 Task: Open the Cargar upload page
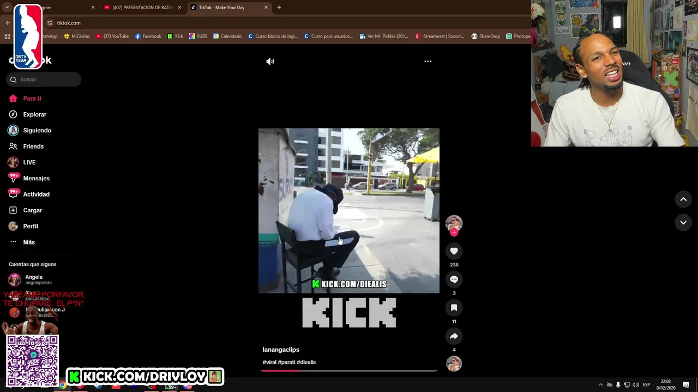pos(32,210)
